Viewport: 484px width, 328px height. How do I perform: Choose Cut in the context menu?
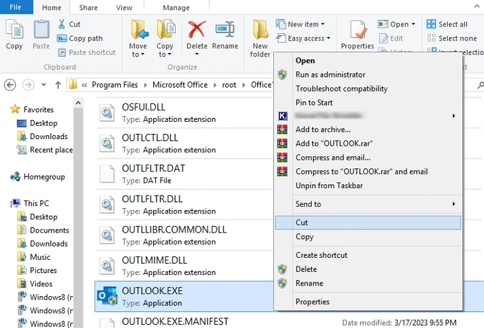[x=368, y=223]
